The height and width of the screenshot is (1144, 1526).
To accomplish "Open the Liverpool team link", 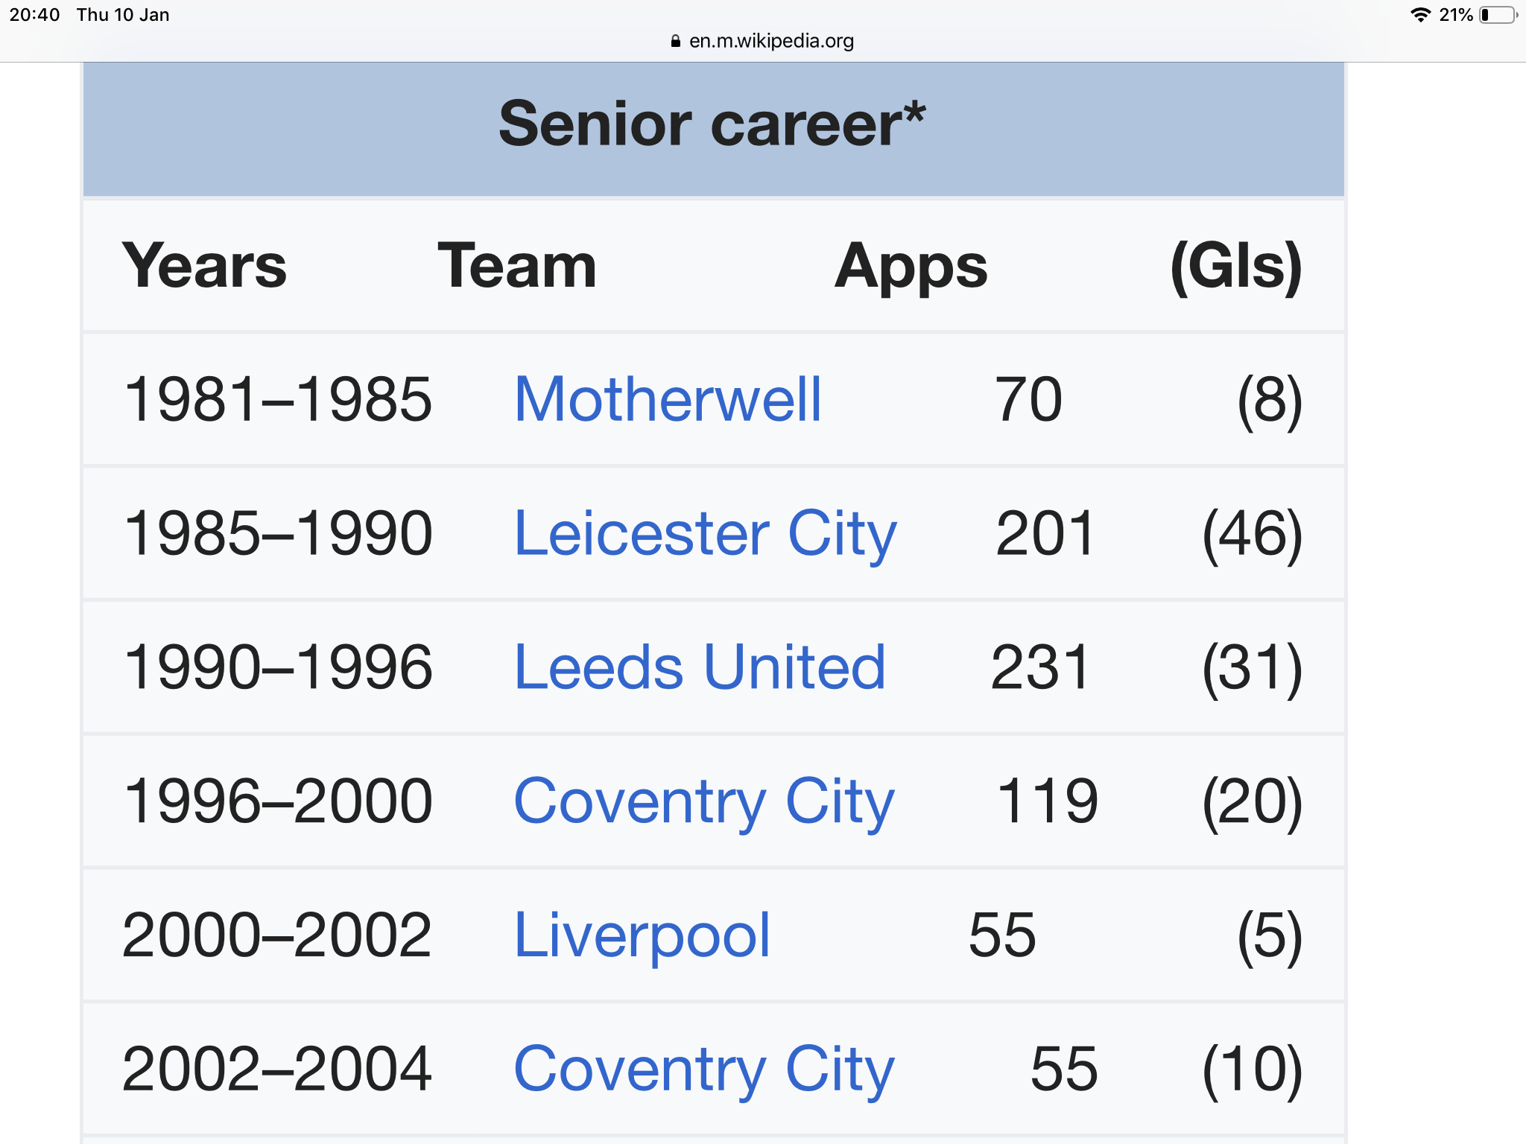I will point(642,936).
